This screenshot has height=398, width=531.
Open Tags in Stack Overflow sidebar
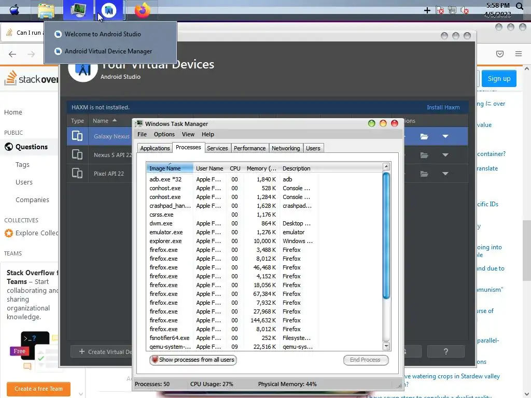click(22, 164)
